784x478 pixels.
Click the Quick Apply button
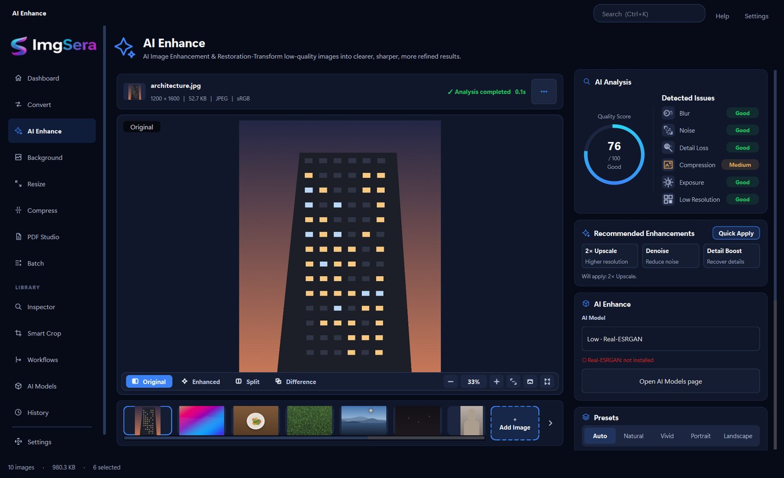click(736, 233)
